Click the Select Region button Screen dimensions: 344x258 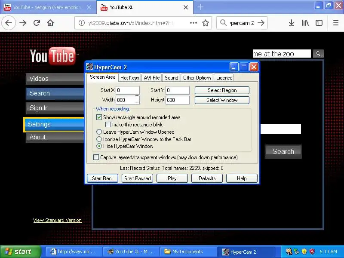point(222,90)
